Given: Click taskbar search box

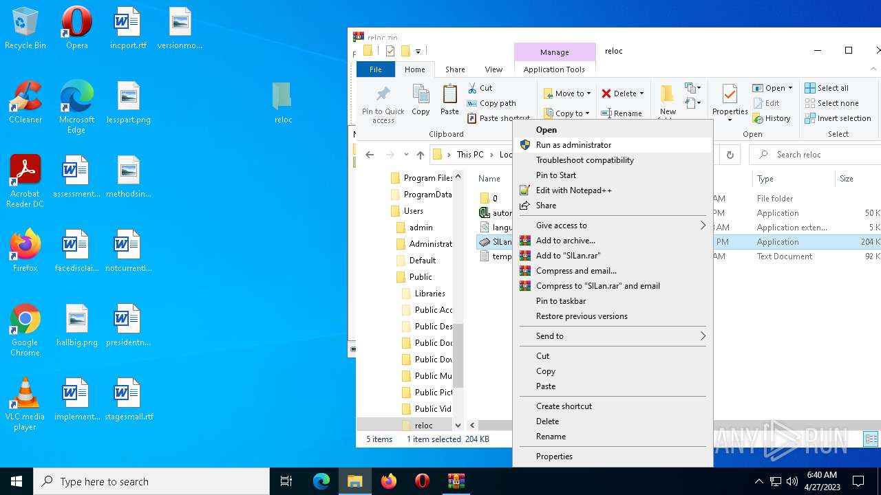Looking at the screenshot, I should (x=151, y=481).
